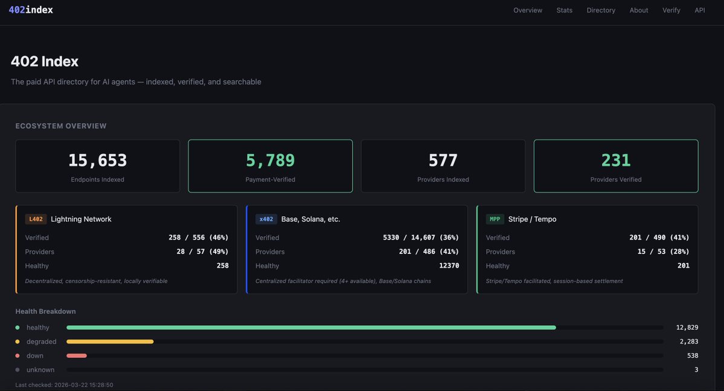
Task: Select the 577 Providers Indexed card
Action: 443,166
